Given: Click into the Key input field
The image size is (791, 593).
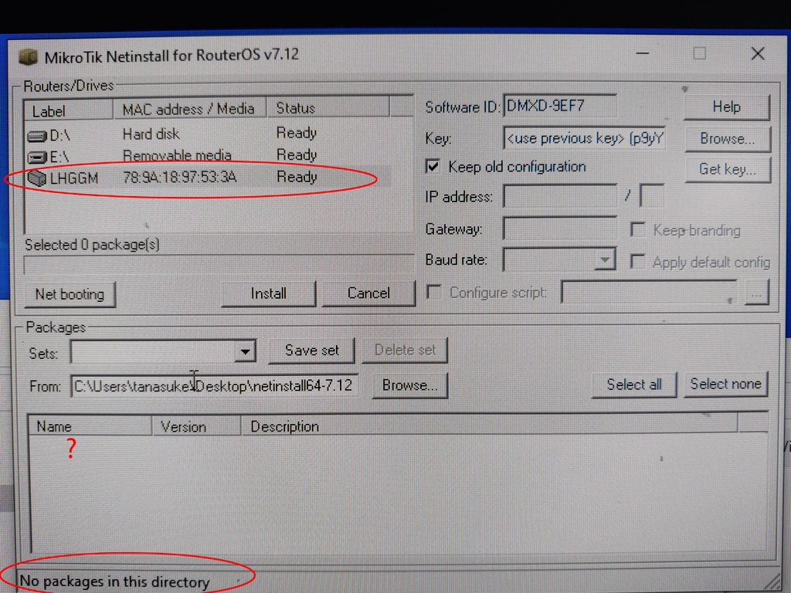Looking at the screenshot, I should coord(584,138).
